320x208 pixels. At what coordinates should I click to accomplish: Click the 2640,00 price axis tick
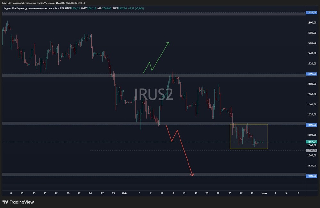(x=312, y=104)
